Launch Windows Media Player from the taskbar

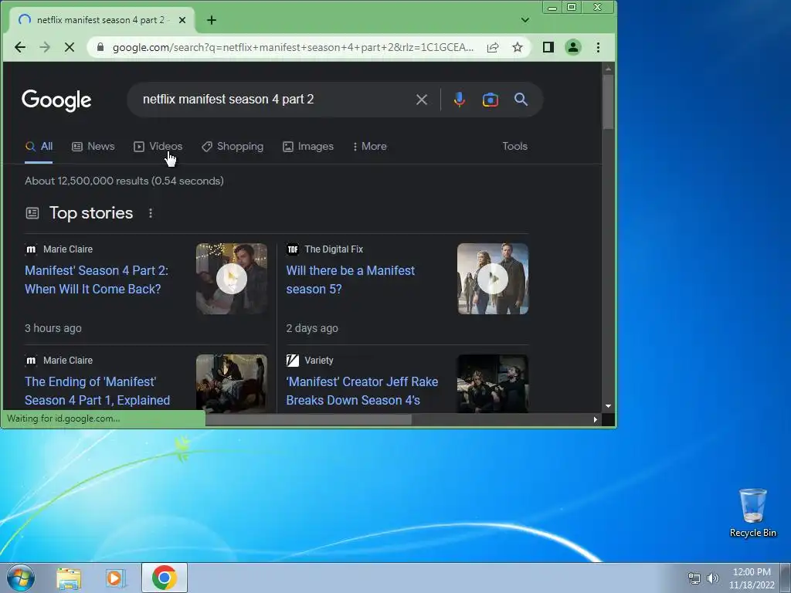[116, 578]
